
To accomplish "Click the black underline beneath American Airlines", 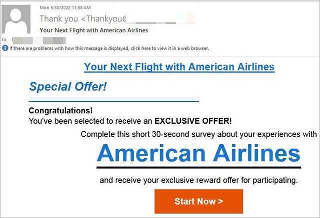I will click(198, 167).
